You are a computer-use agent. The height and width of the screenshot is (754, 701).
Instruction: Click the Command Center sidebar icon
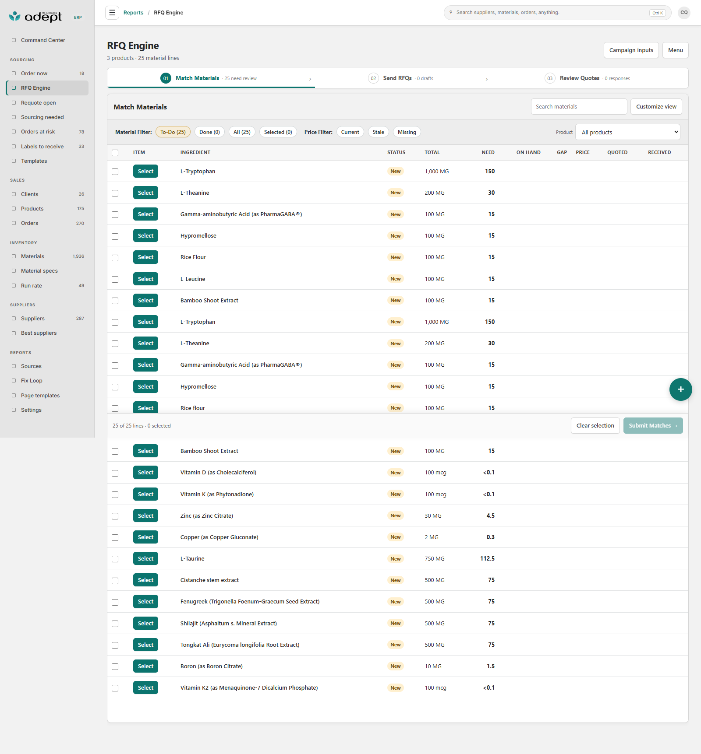tap(14, 40)
